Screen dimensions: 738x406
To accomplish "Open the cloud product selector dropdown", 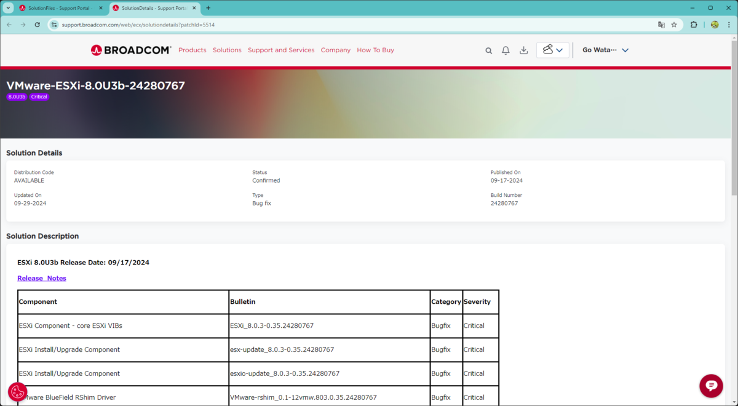I will (x=553, y=50).
